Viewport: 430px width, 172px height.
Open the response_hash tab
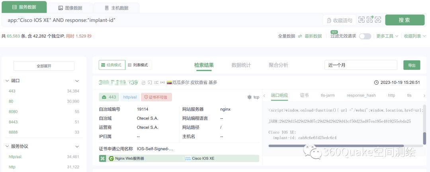361,95
